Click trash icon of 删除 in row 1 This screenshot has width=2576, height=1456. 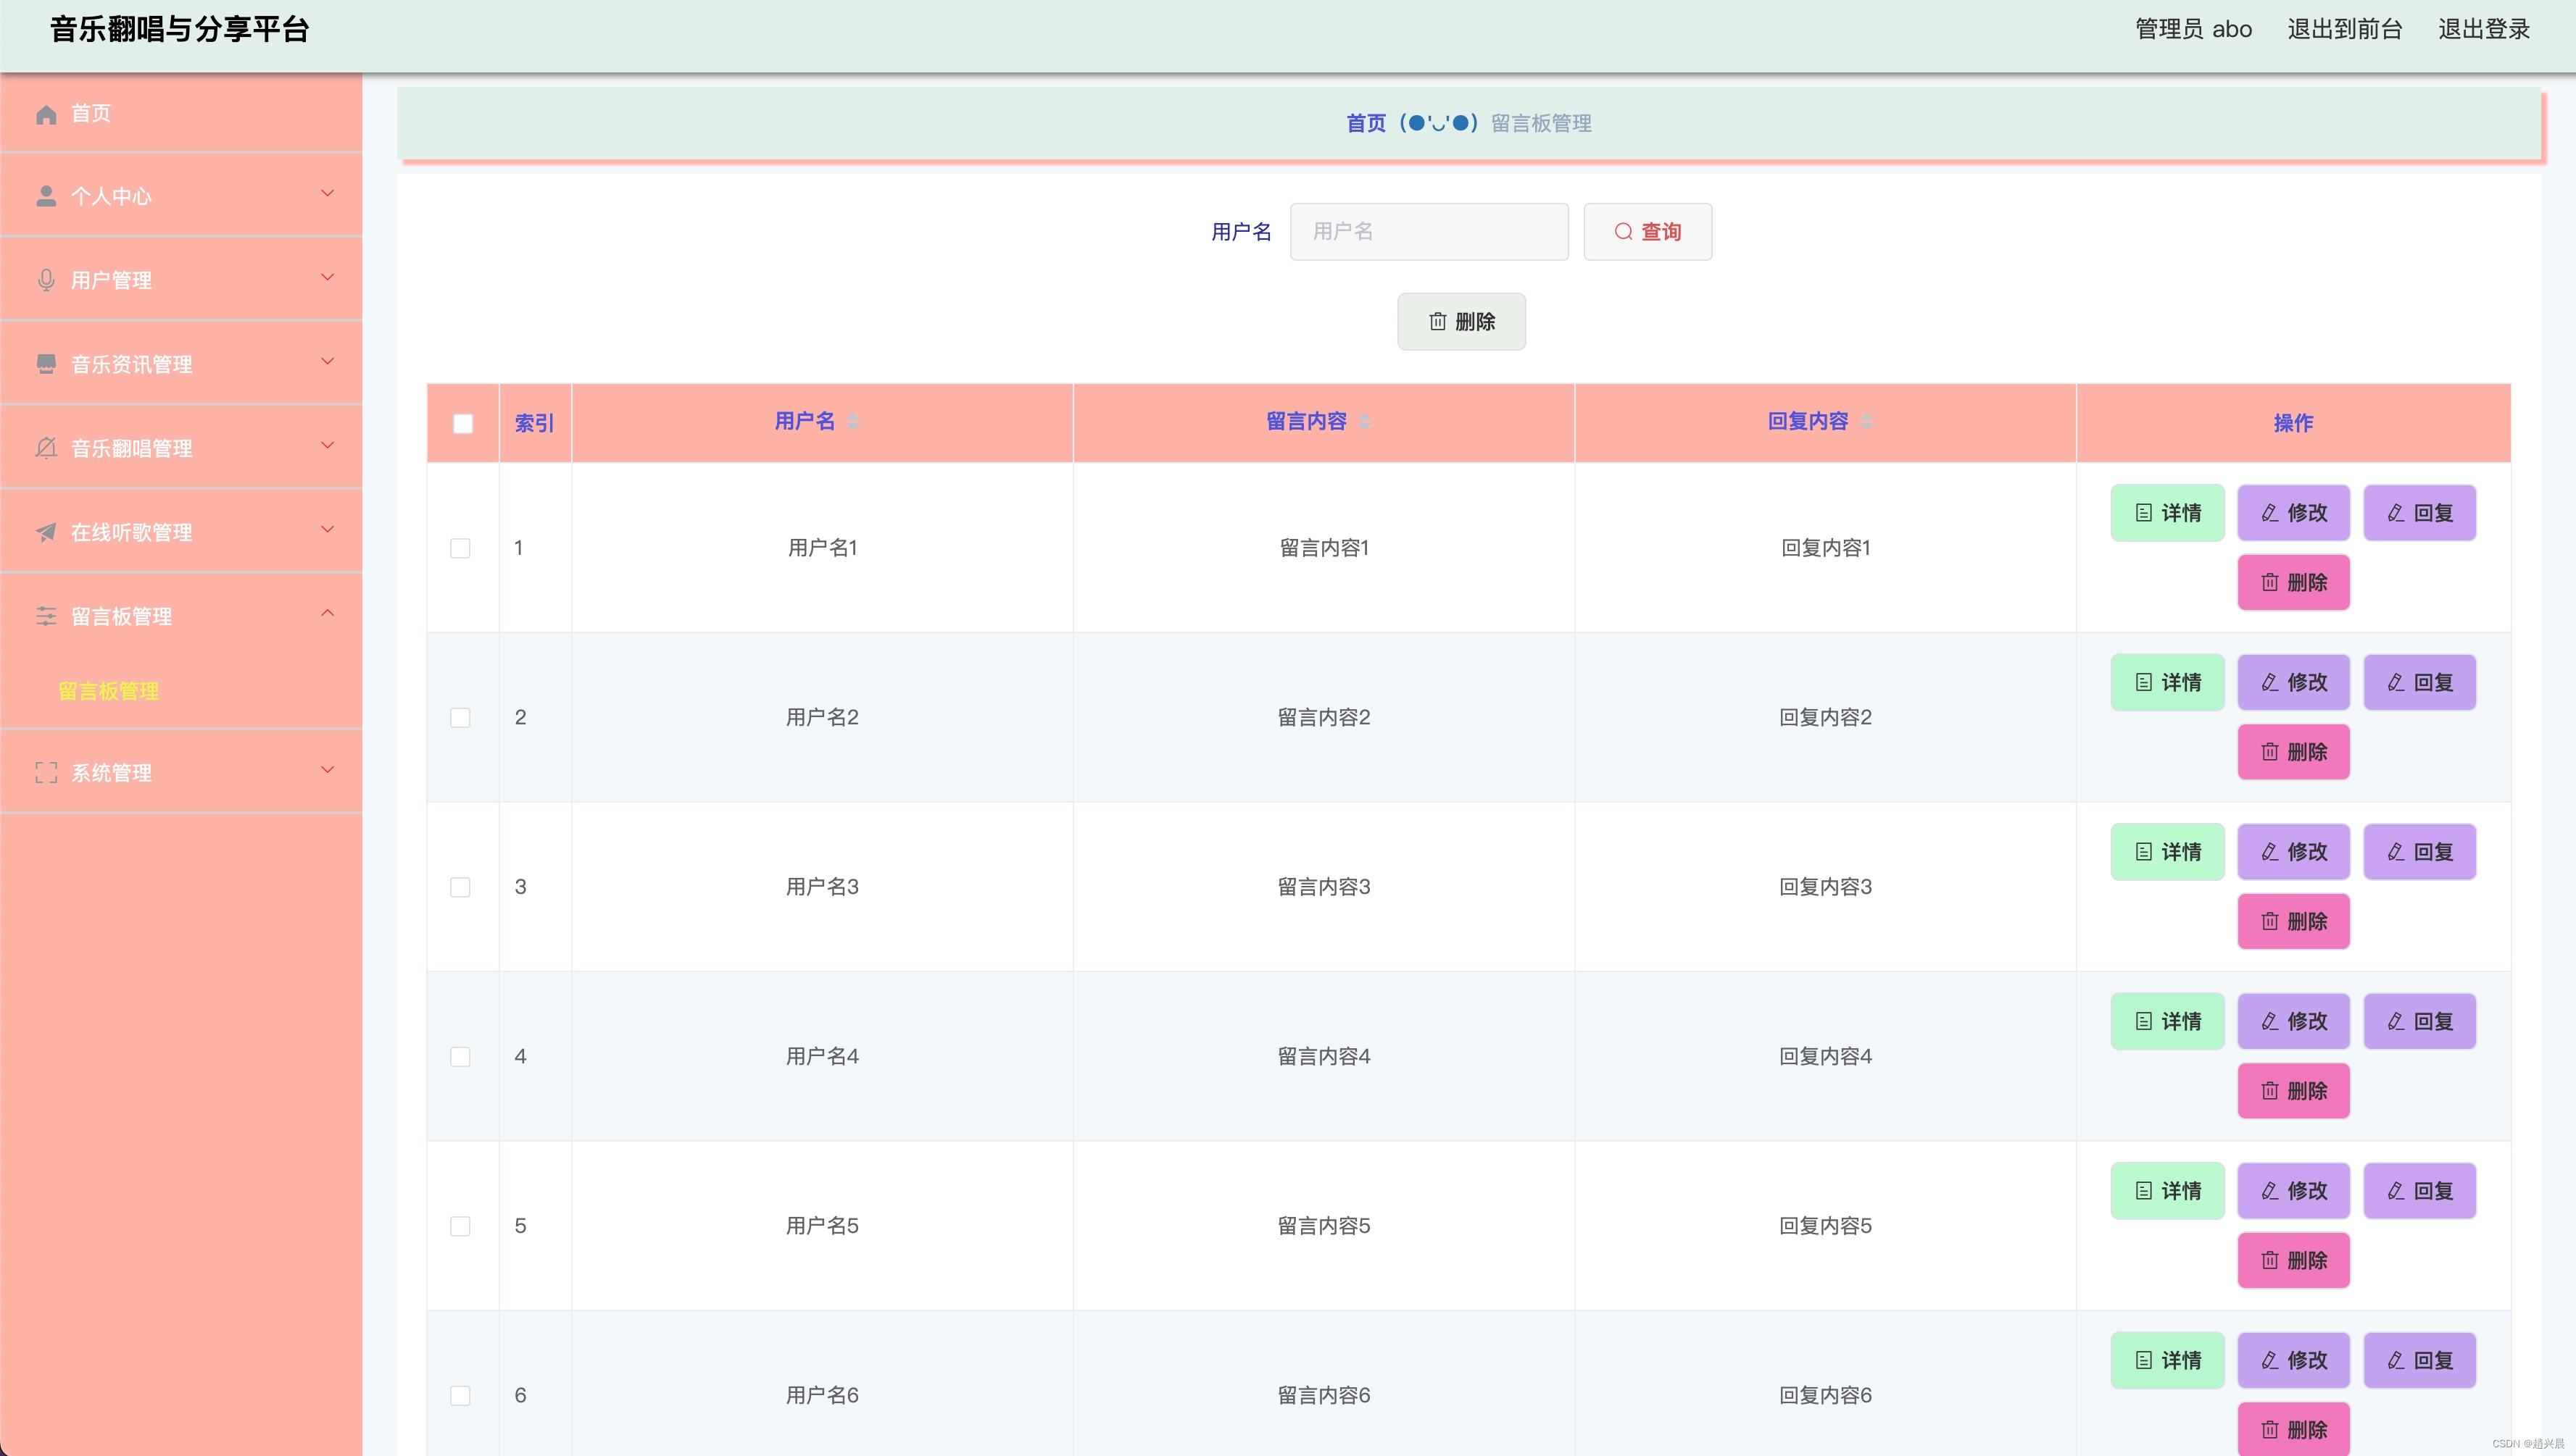(2270, 582)
